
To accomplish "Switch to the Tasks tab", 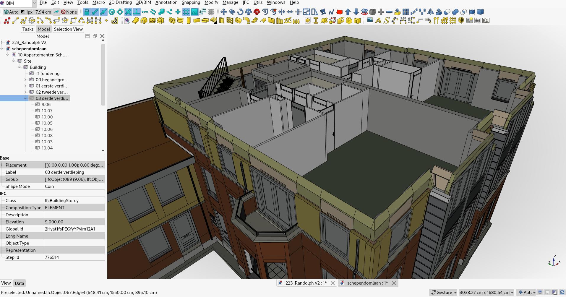I will point(28,29).
